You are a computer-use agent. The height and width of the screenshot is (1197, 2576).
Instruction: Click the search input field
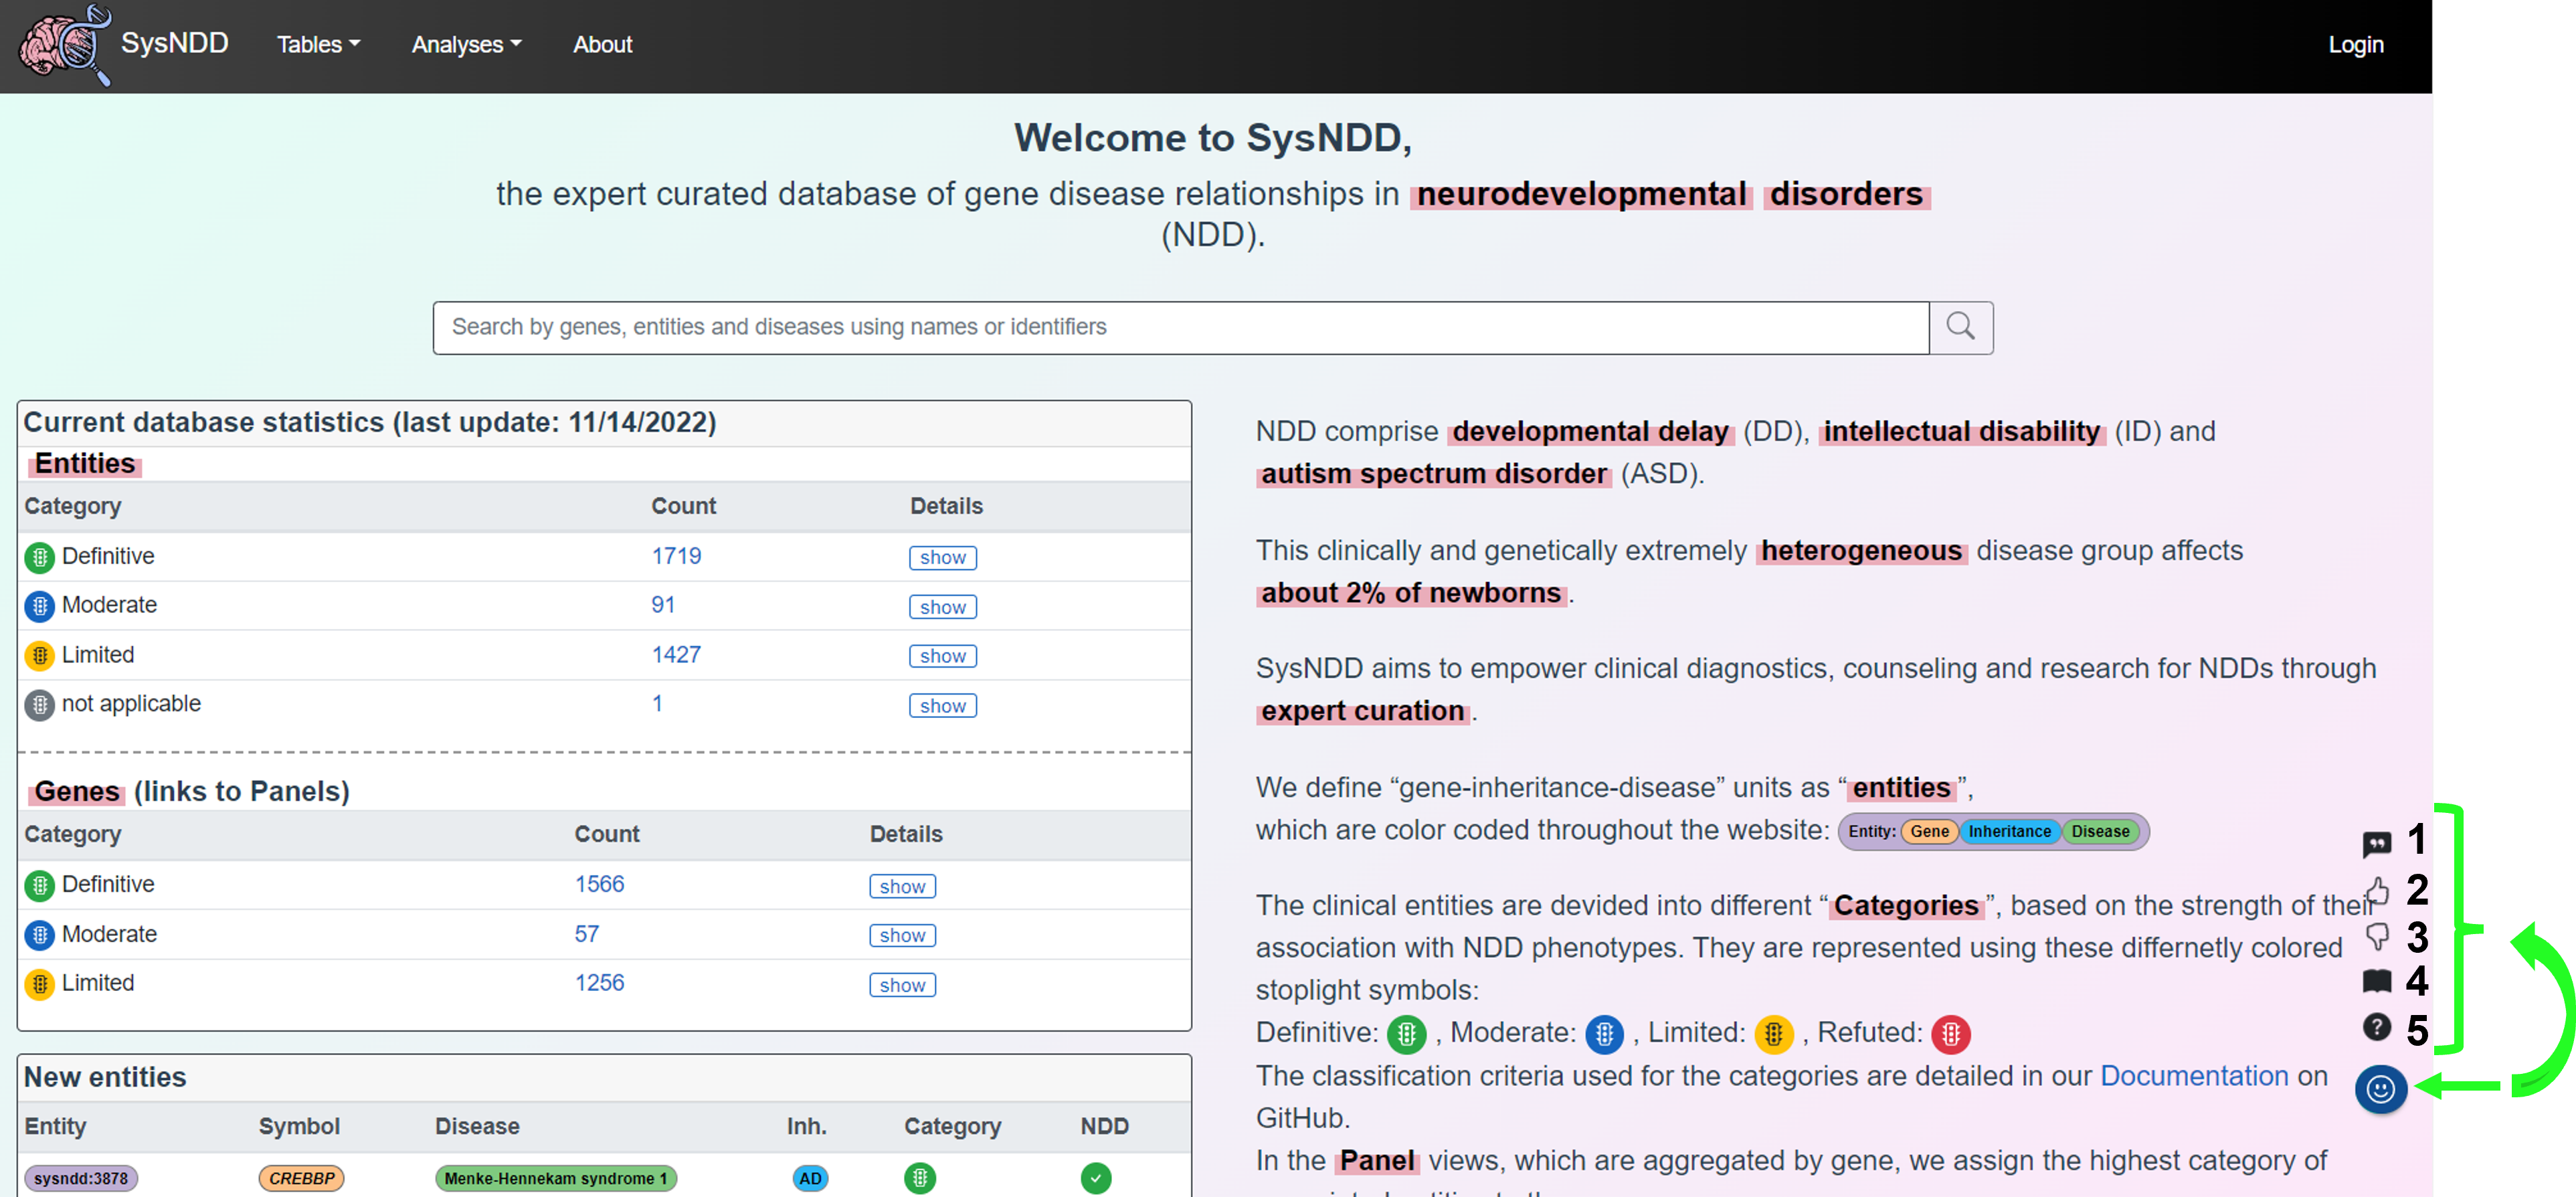pos(1180,327)
